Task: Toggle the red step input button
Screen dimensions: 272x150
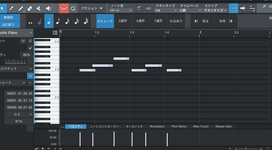Action: click(64, 8)
